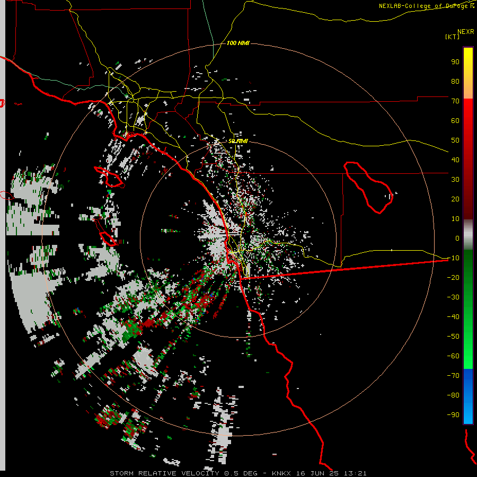477x477 pixels.
Task: Click the STORM RELATIVE VELOCITY caption text
Action: [164, 473]
